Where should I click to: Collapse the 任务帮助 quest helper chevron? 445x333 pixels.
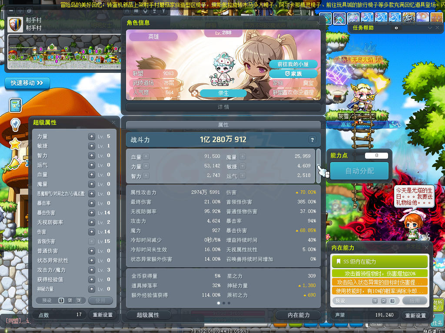tap(430, 28)
